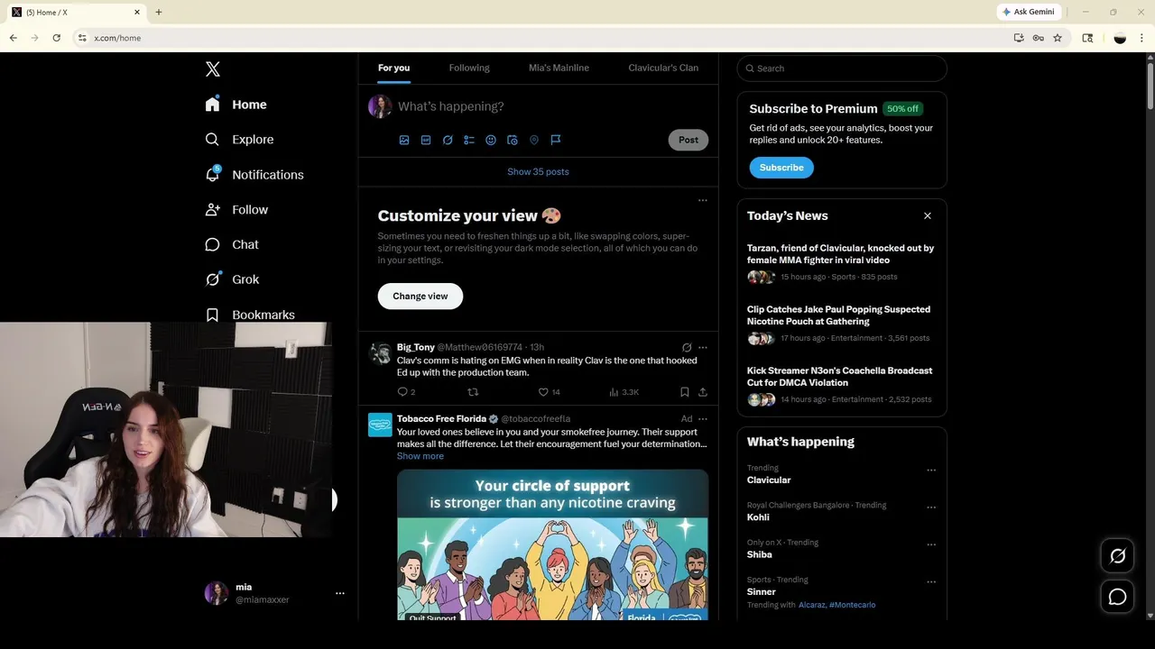1155x649 pixels.
Task: Open Home from the sidebar
Action: coord(236,105)
